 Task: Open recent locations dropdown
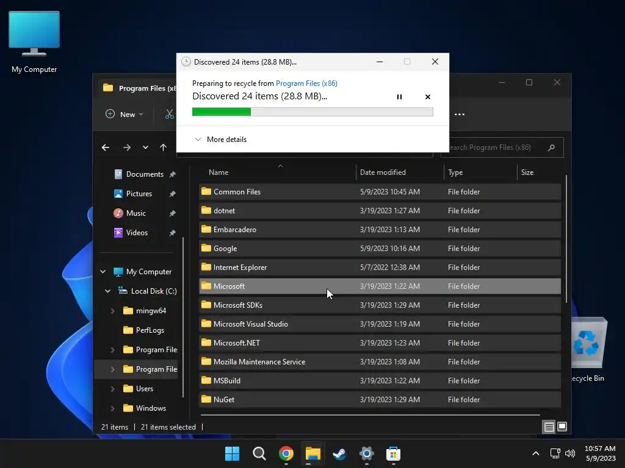[x=145, y=147]
